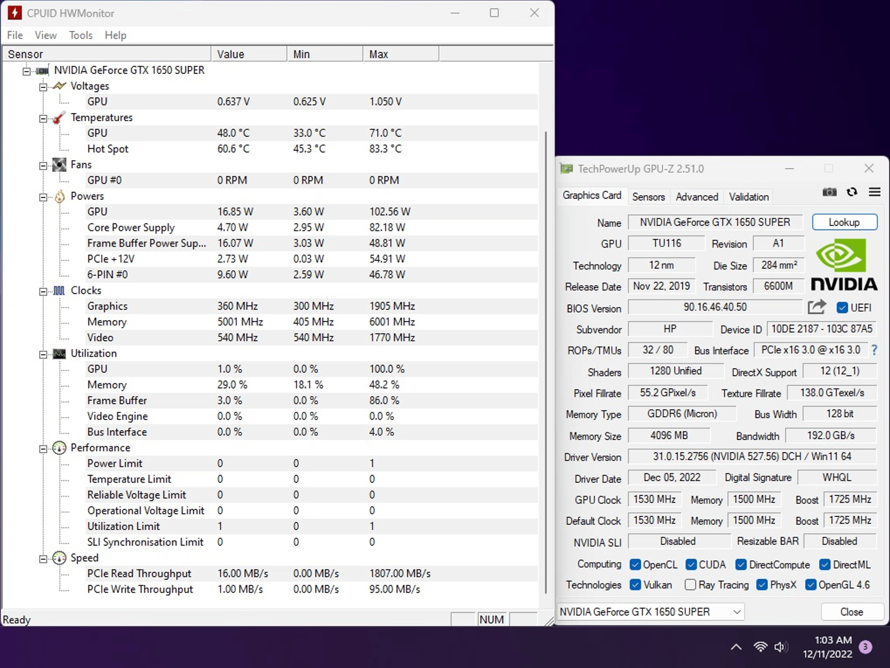Uncheck the UEFI checkbox
This screenshot has height=668, width=890.
coord(842,307)
